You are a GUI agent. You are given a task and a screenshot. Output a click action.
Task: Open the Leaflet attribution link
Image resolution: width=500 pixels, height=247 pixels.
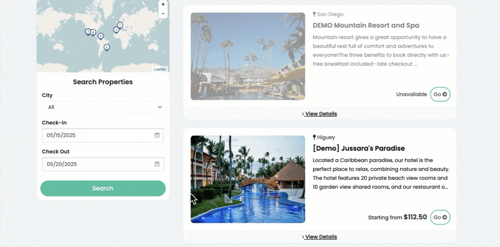[160, 69]
